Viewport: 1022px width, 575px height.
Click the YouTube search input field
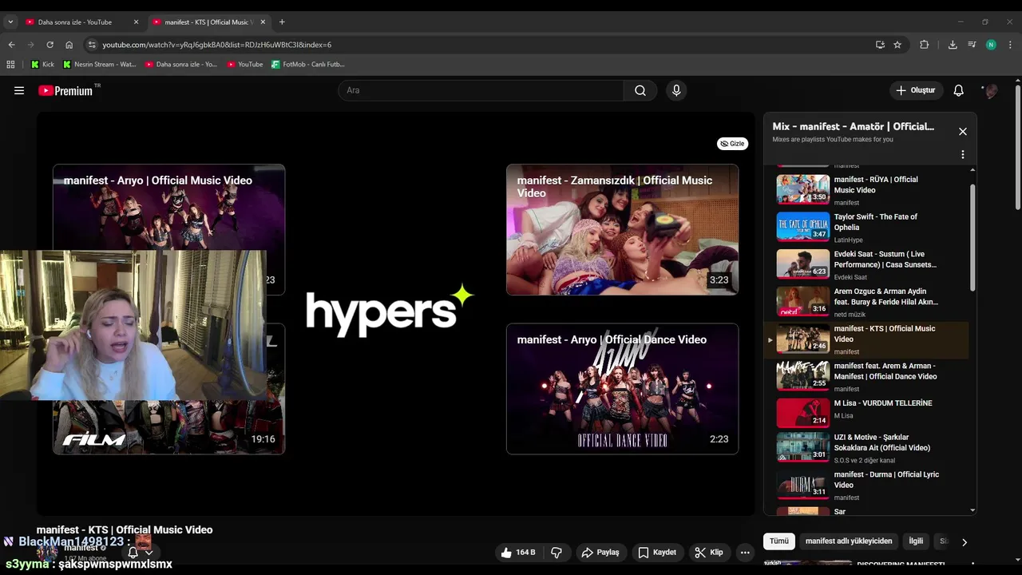pyautogui.click(x=481, y=90)
